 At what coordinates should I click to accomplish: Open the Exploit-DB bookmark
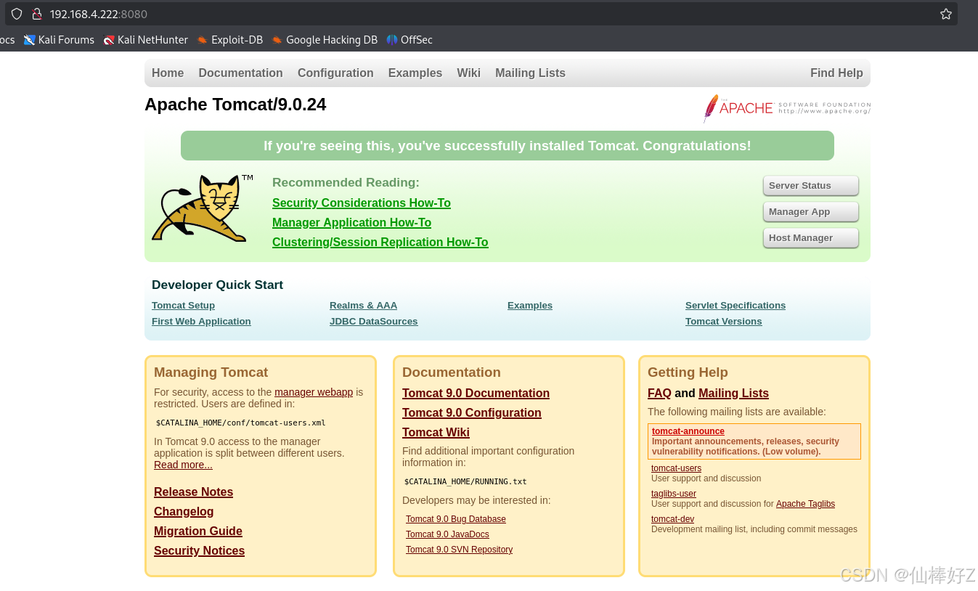(229, 40)
